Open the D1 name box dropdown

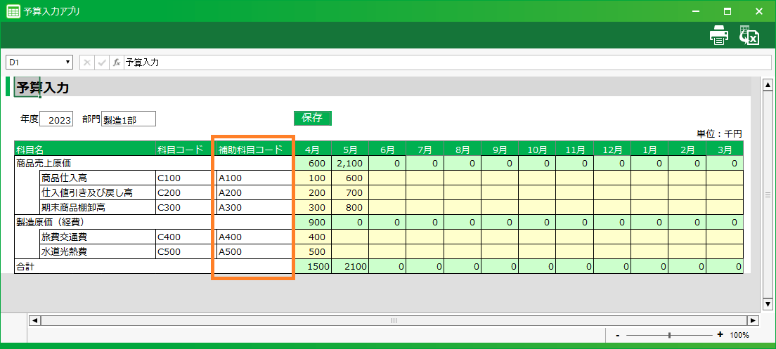tap(68, 62)
